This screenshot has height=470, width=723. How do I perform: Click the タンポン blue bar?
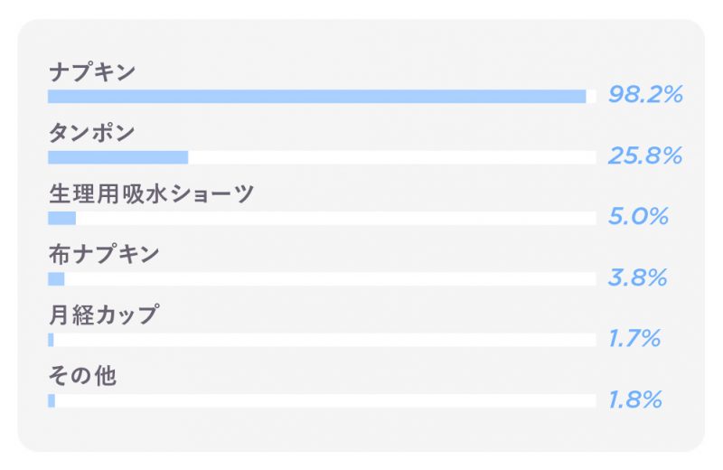118,157
